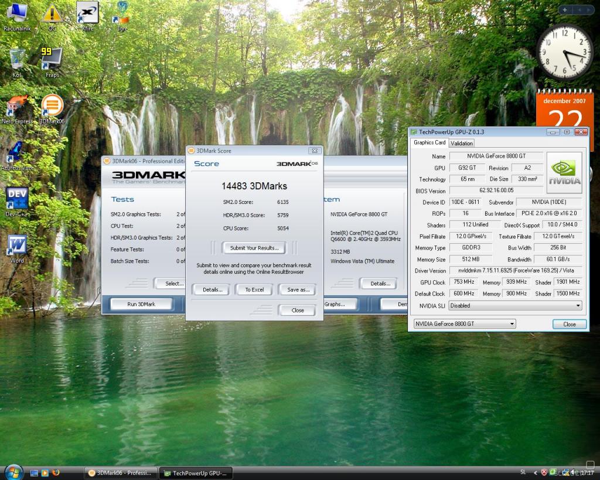Click the BIOS Version field 62.92.16.00.05
Viewport: 600px width, 480px height.
coord(496,190)
